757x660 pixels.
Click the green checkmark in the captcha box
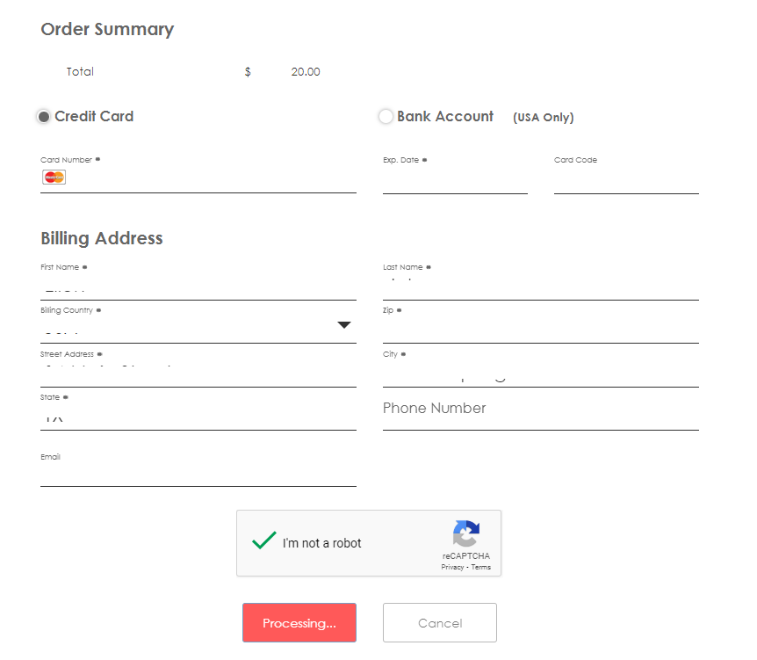point(263,540)
